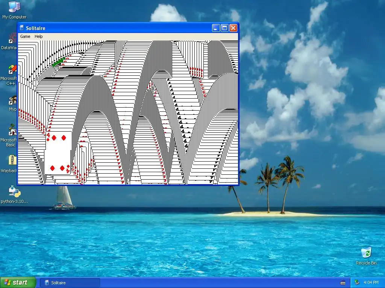Open the Windows start menu
Viewport: 385px width, 288px height.
tap(18, 283)
